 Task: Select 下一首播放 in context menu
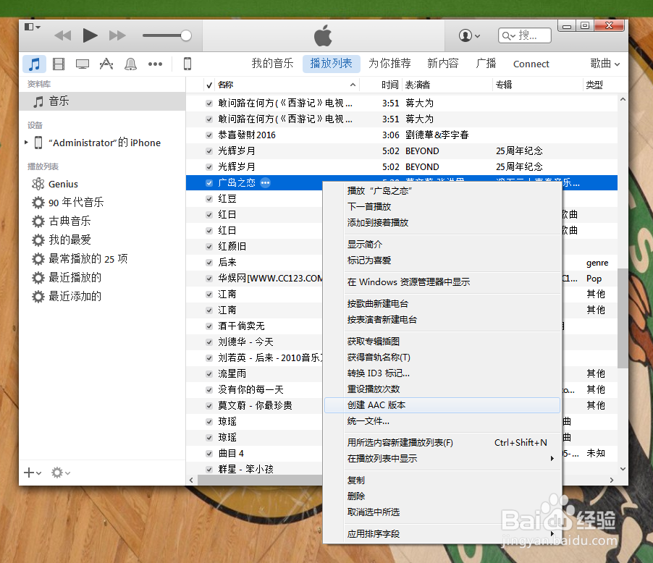coord(442,206)
